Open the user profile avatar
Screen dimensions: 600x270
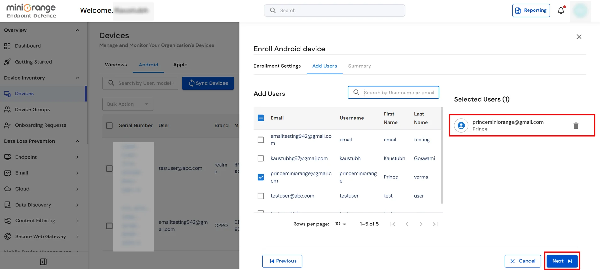pyautogui.click(x=580, y=11)
